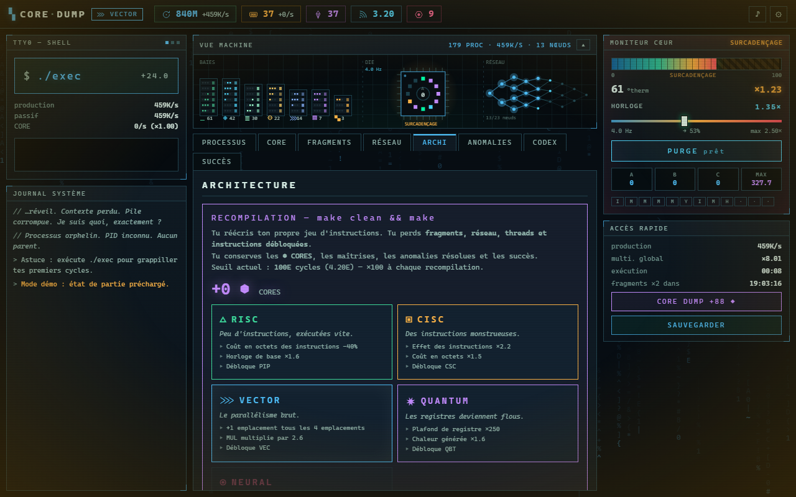796x497 pixels.
Task: Select register A box
Action: [632, 179]
